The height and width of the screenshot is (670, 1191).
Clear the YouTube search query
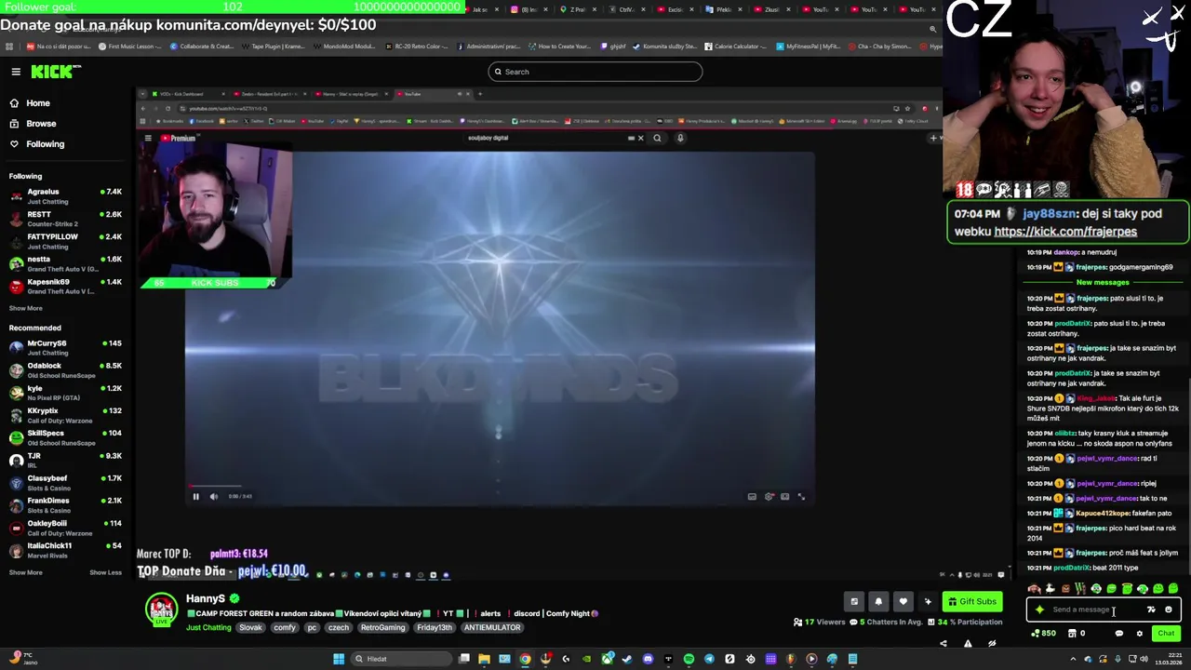[640, 138]
